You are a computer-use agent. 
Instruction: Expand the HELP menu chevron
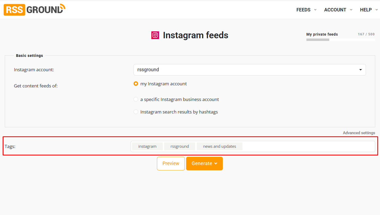click(377, 10)
